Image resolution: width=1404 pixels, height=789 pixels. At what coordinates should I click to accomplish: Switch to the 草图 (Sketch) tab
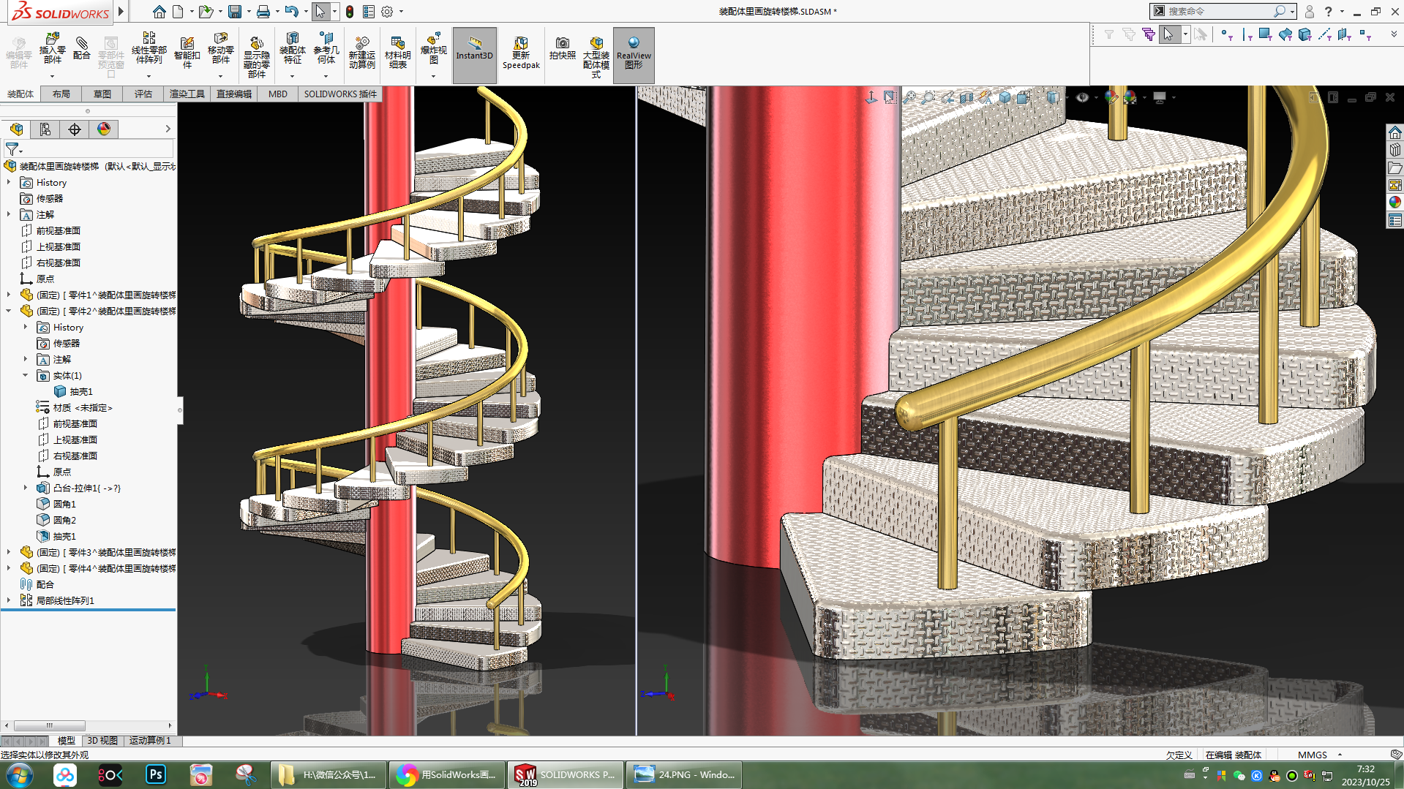pyautogui.click(x=102, y=94)
